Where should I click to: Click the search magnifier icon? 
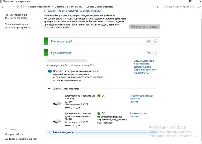pyautogui.click(x=199, y=7)
